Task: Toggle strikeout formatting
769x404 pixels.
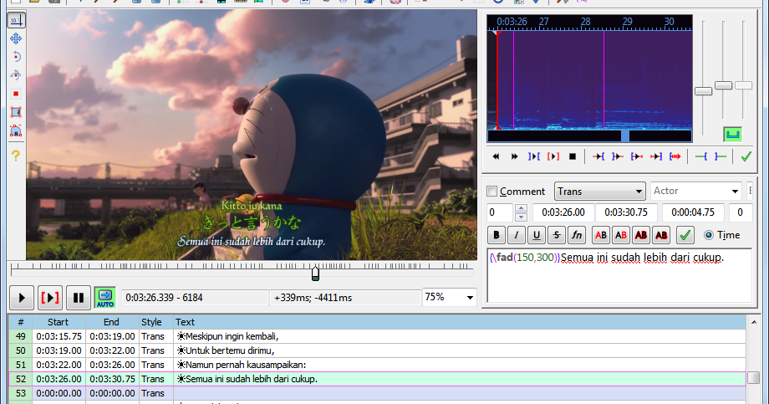Action: [x=557, y=235]
